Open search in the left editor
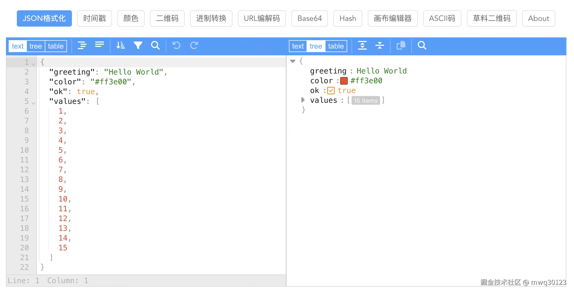Image resolution: width=574 pixels, height=294 pixels. pos(155,45)
